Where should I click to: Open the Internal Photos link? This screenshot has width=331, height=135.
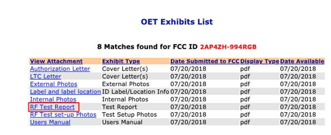(x=53, y=99)
